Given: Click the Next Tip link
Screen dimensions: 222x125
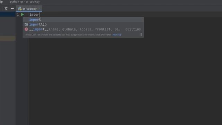Looking at the screenshot, I should 117,35.
